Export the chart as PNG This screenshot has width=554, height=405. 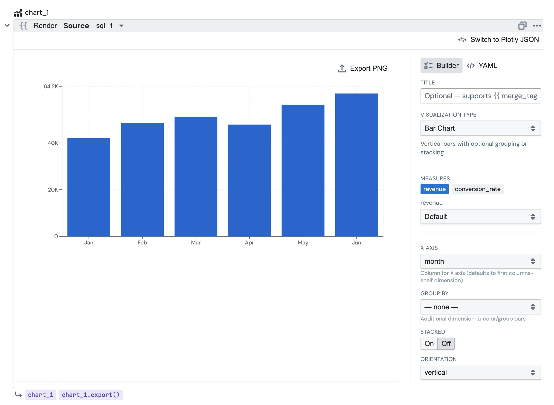(x=363, y=69)
